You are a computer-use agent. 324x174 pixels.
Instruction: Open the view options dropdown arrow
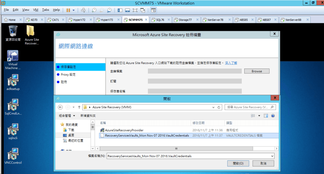click(x=259, y=115)
